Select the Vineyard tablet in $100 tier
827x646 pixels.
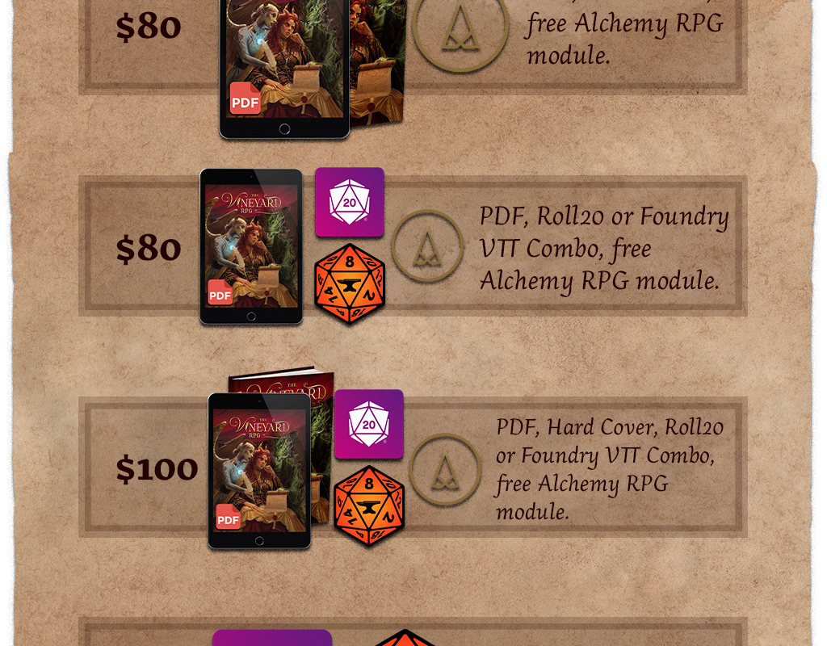259,471
